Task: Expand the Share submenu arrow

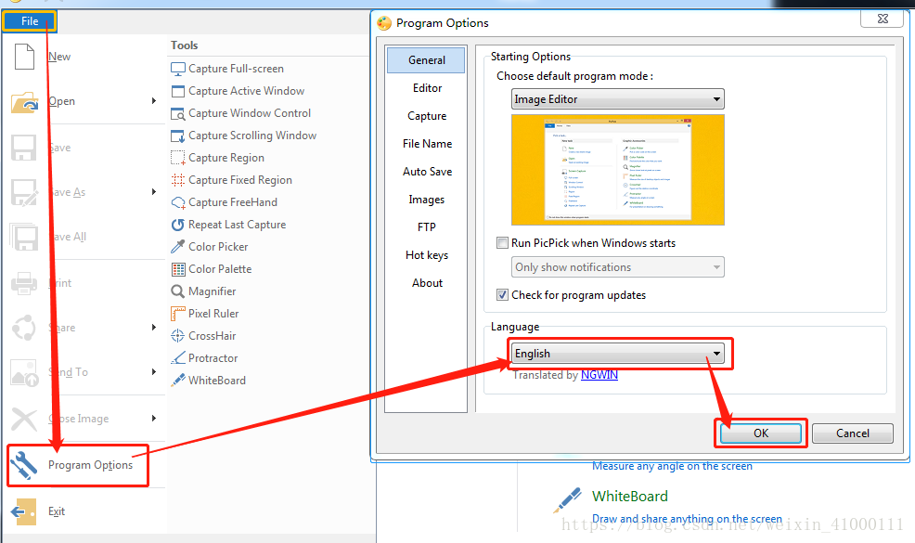Action: click(154, 328)
